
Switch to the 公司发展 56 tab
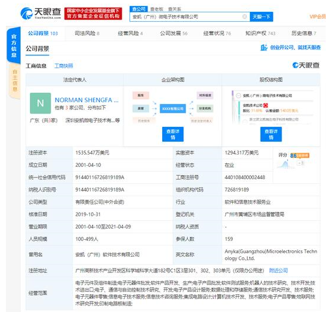point(174,33)
